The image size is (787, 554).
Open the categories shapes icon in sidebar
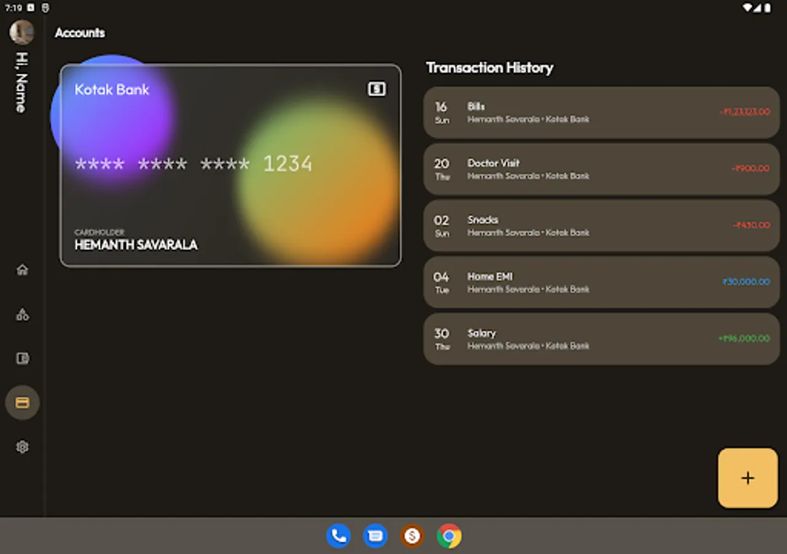click(x=22, y=315)
